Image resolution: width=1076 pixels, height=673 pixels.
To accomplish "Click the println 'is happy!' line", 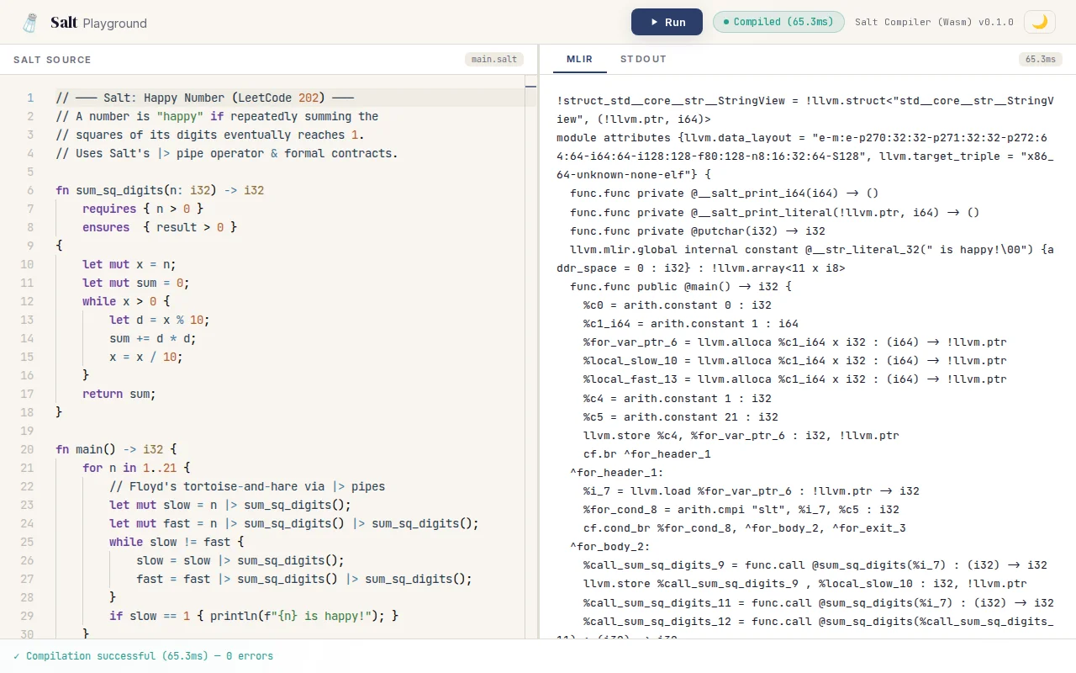I will (x=254, y=616).
